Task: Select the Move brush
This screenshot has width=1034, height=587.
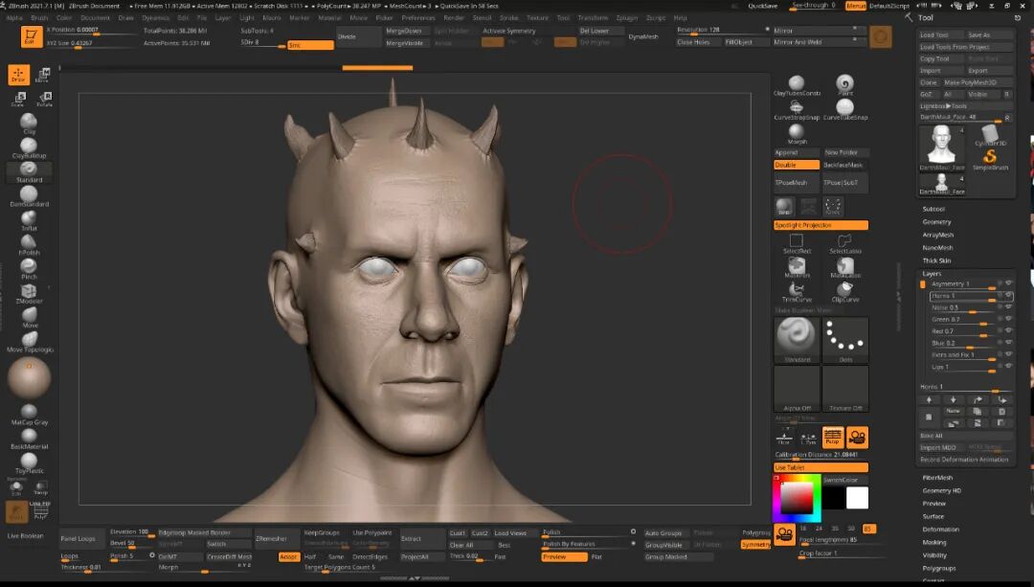Action: pos(29,318)
